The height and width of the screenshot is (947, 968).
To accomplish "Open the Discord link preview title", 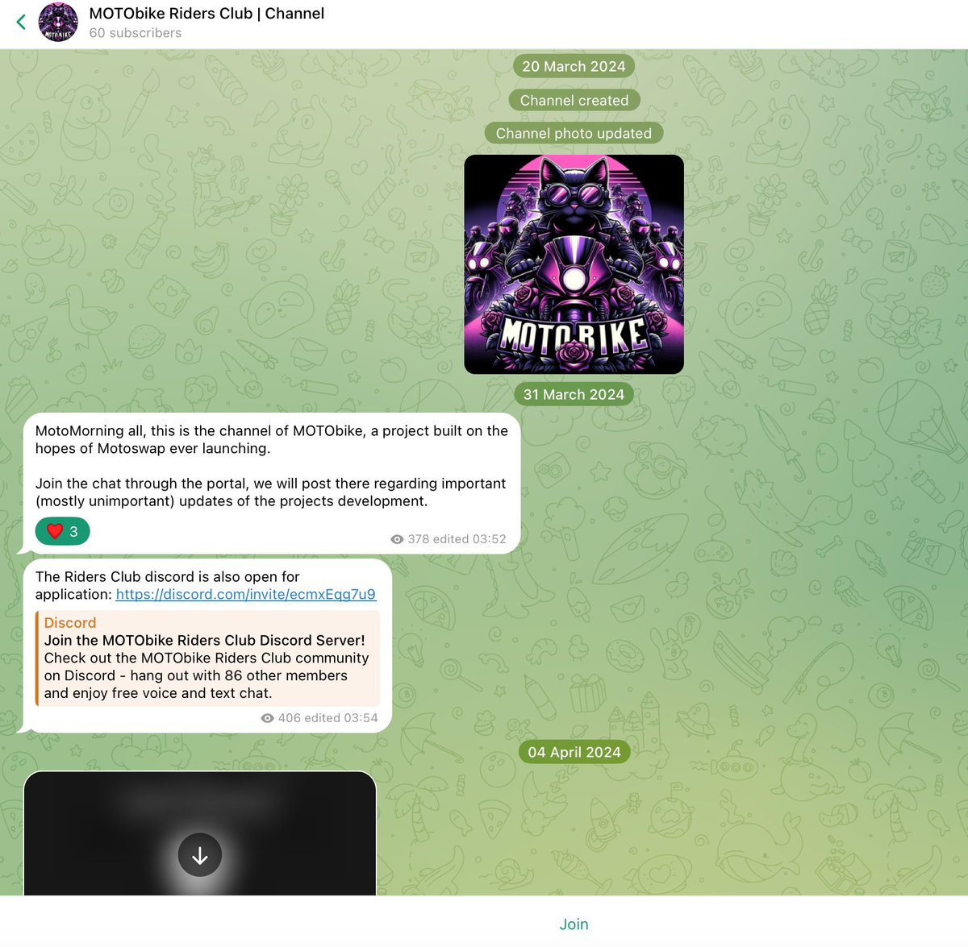I will tap(70, 623).
